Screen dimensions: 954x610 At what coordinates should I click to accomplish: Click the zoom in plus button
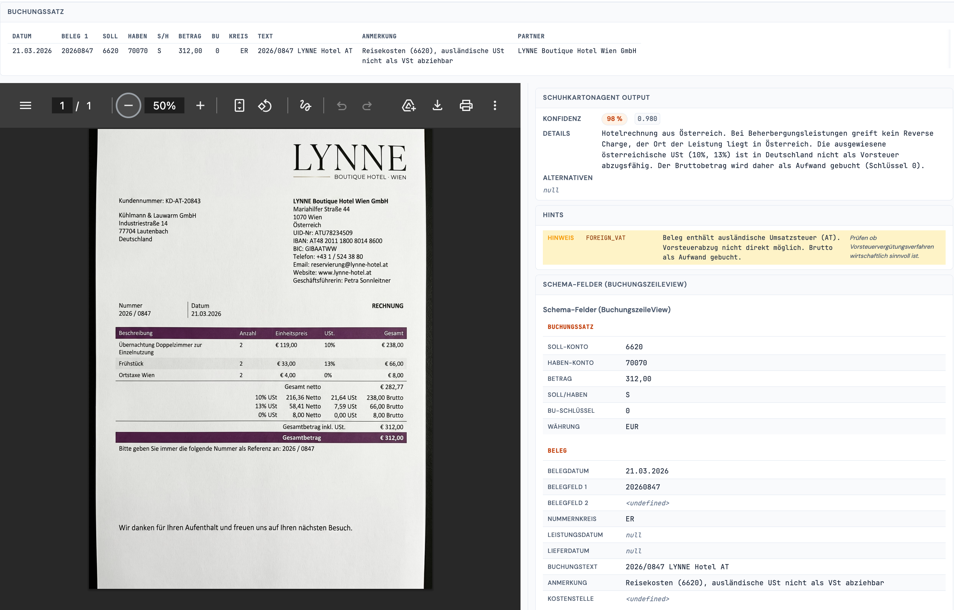tap(200, 105)
